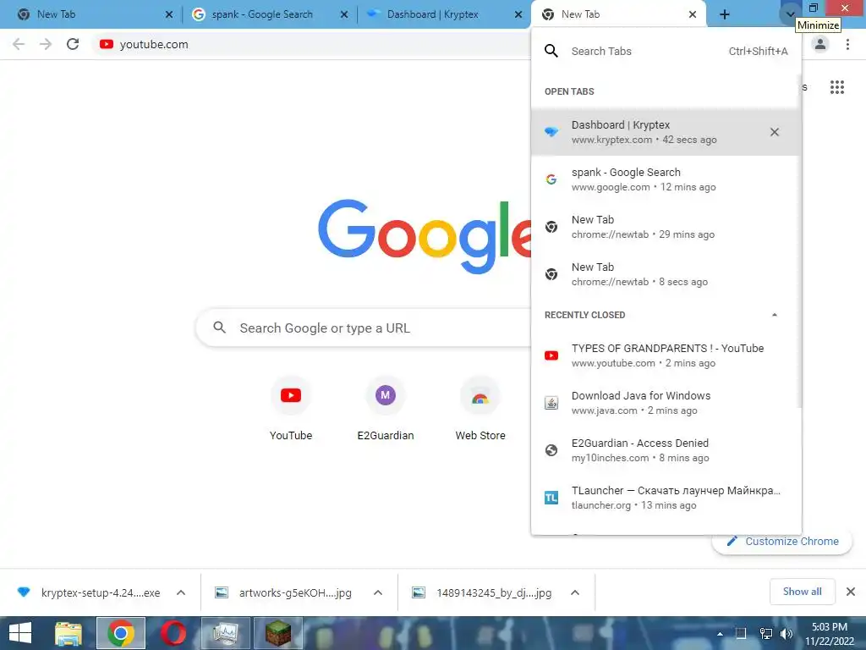This screenshot has width=866, height=650.
Task: Open a new tab with plus button
Action: [725, 15]
